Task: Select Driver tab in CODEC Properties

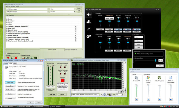Action: pos(10,63)
